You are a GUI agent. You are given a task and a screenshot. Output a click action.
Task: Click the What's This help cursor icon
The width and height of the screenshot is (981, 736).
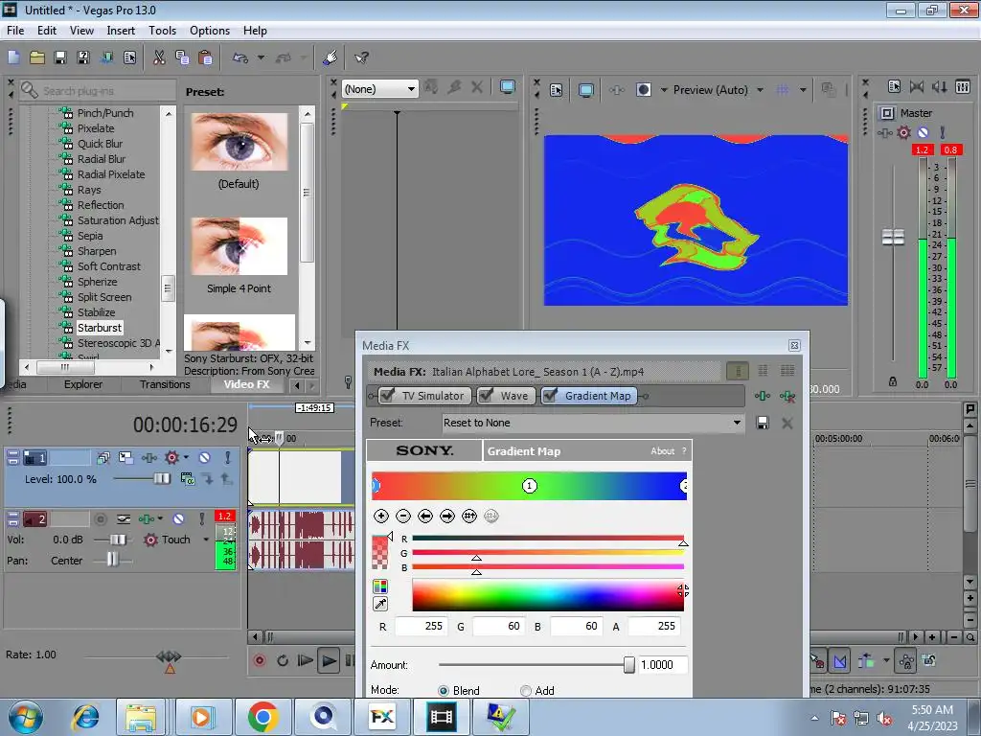click(361, 57)
